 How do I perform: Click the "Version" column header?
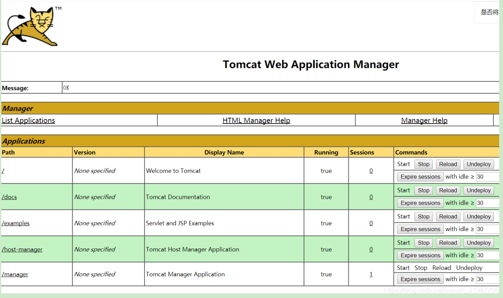[85, 152]
